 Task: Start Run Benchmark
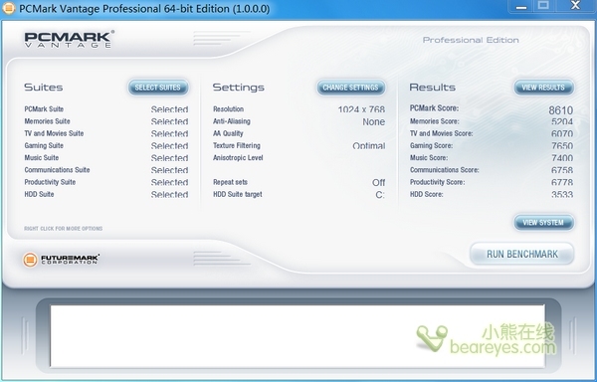coord(522,254)
